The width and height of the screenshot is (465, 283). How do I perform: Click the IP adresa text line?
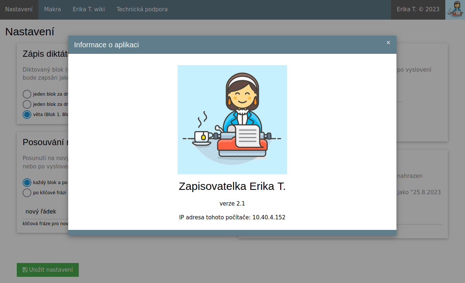232,218
